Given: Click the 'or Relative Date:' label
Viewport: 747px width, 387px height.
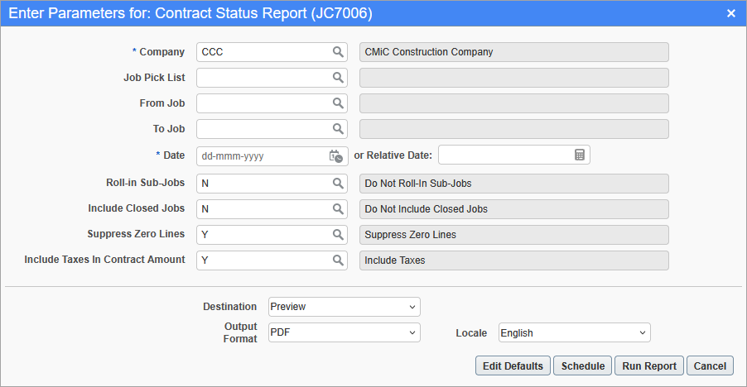Looking at the screenshot, I should tap(393, 155).
